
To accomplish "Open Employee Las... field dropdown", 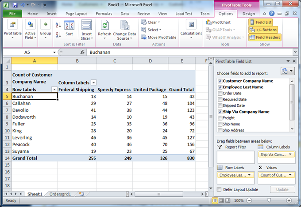I will [x=249, y=175].
